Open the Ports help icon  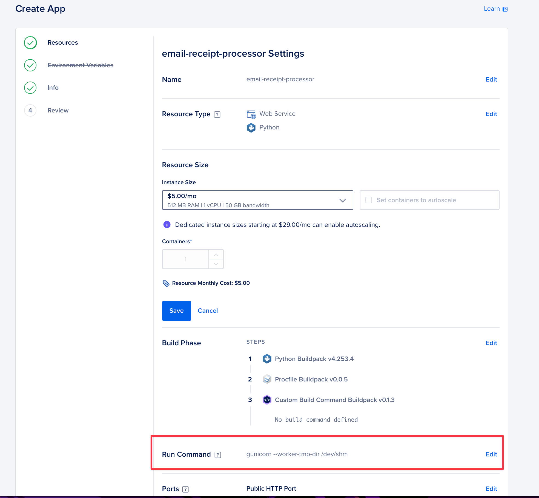pyautogui.click(x=185, y=489)
